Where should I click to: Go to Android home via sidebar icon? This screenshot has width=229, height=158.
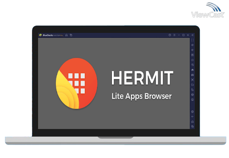[x=192, y=122]
